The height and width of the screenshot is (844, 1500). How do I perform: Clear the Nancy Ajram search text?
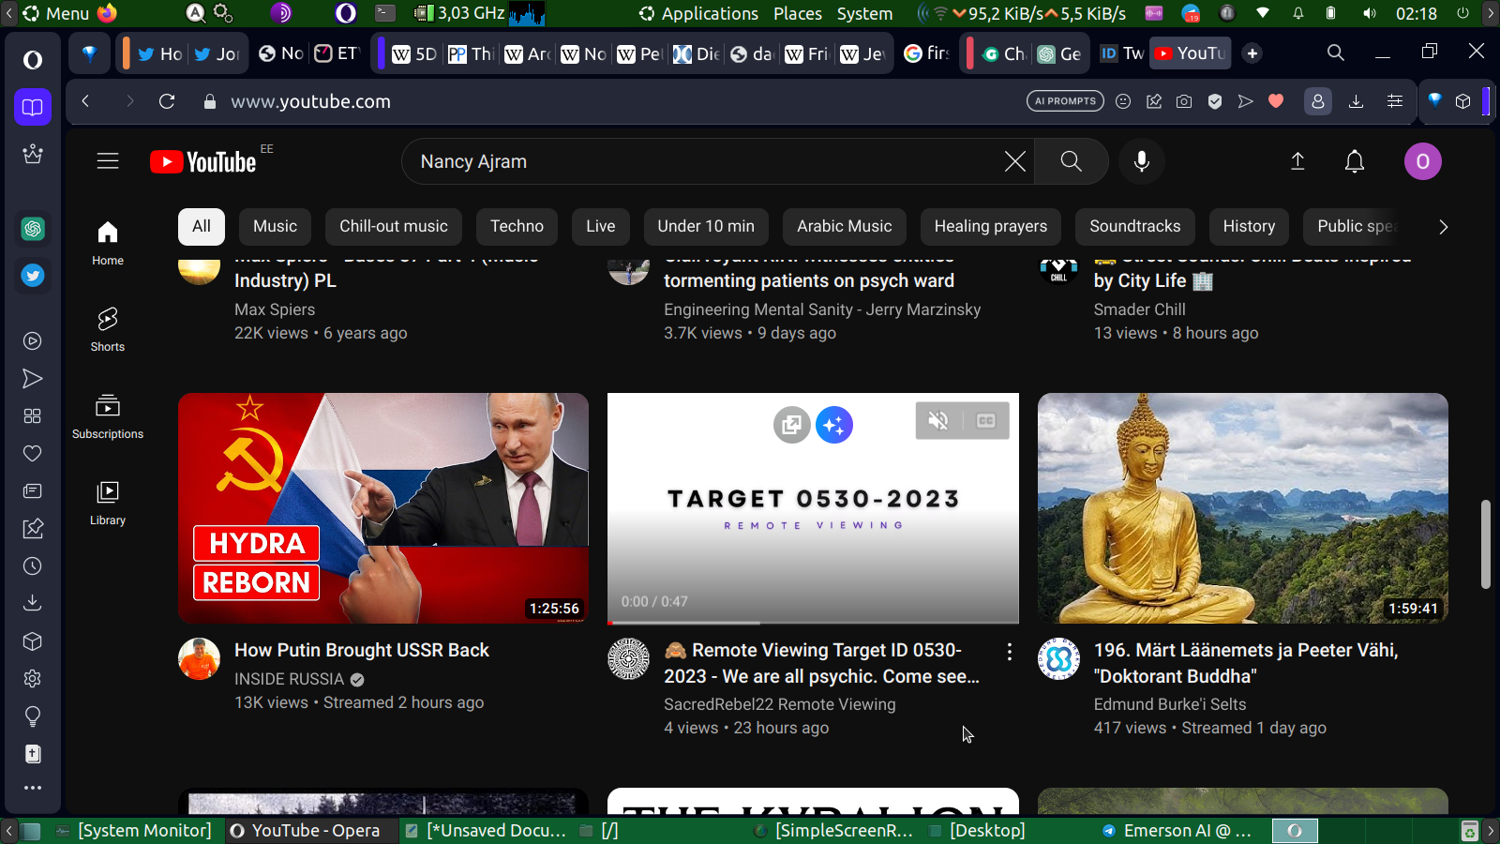point(1014,161)
